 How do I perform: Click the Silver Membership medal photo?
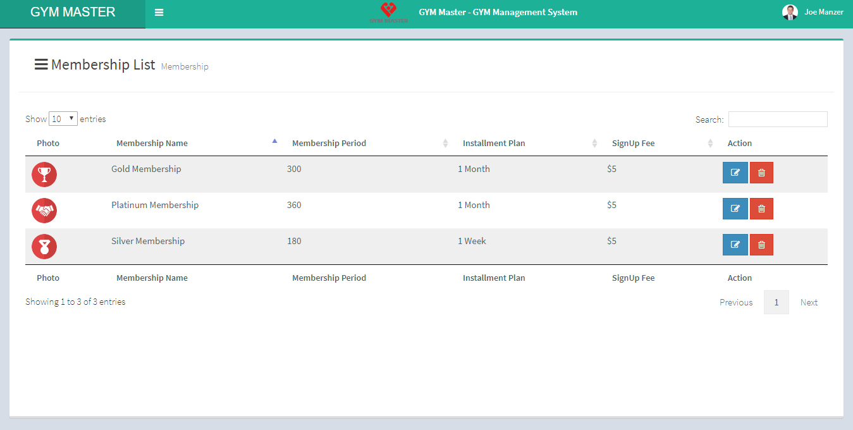pyautogui.click(x=44, y=247)
